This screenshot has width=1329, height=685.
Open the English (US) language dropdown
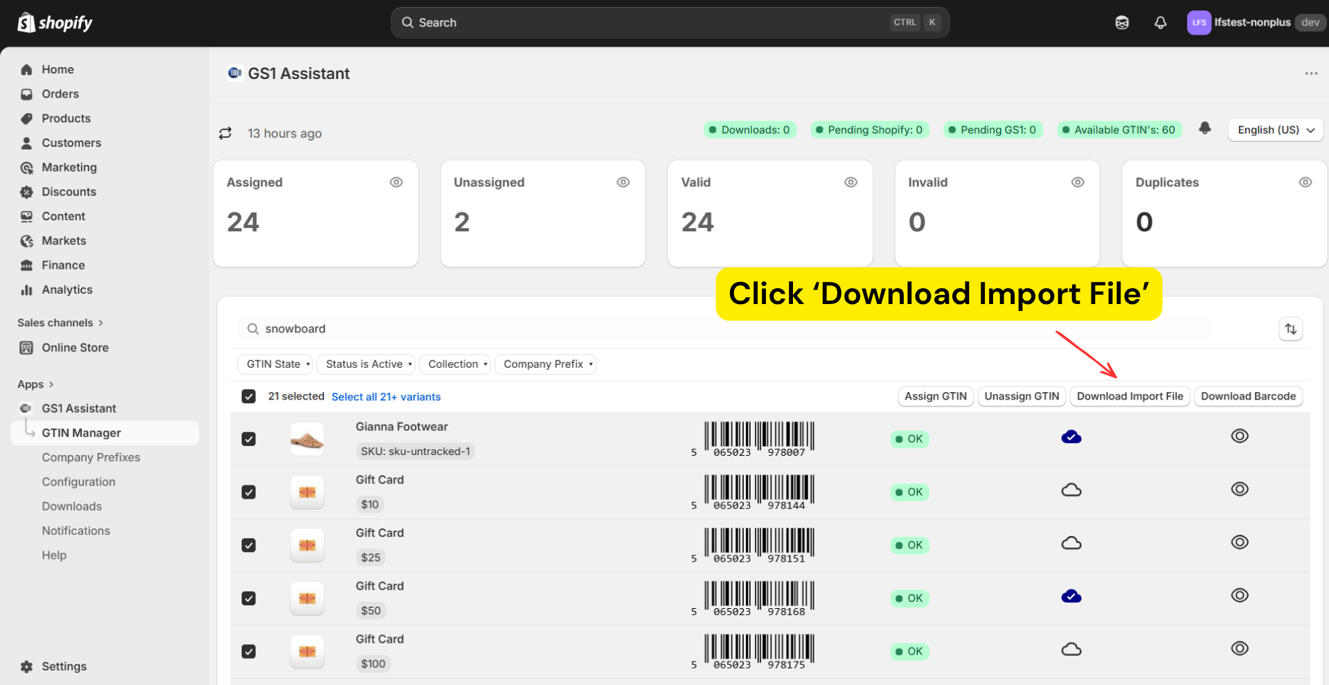[x=1276, y=130]
